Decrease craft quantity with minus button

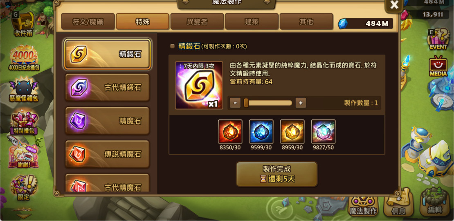[236, 103]
